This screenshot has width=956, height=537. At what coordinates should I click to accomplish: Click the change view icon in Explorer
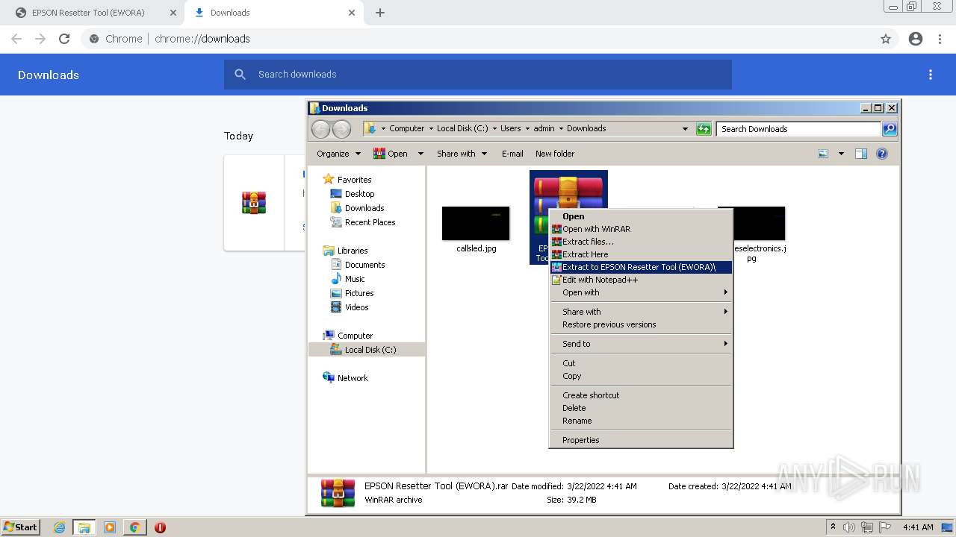coord(823,154)
